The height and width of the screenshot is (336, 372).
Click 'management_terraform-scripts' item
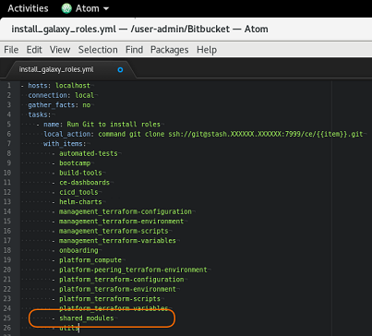[x=114, y=231]
